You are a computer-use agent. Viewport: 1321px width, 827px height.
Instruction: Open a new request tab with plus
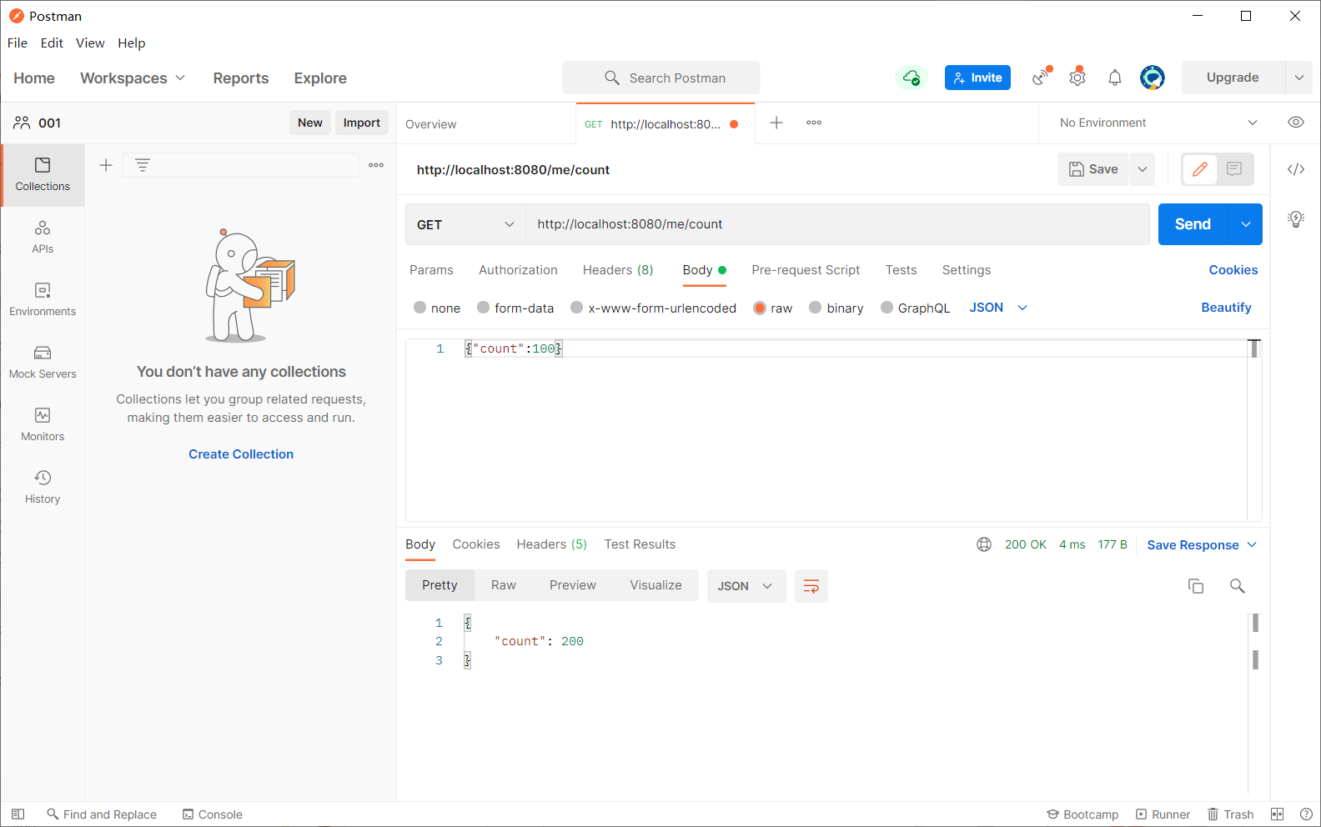[776, 123]
